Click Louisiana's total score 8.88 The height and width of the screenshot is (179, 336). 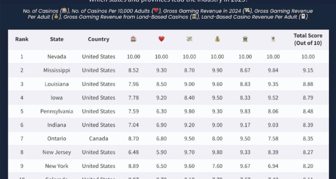[x=308, y=84]
